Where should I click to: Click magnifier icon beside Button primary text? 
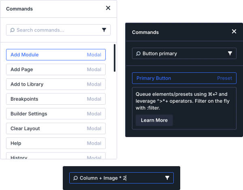tap(139, 53)
